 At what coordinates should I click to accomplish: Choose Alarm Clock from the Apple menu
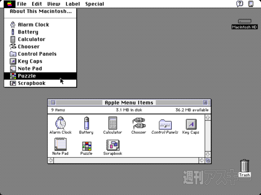click(x=40, y=24)
